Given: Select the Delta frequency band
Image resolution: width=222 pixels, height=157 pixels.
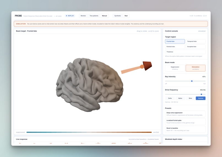Looking at the screenshot, I should (170, 98).
